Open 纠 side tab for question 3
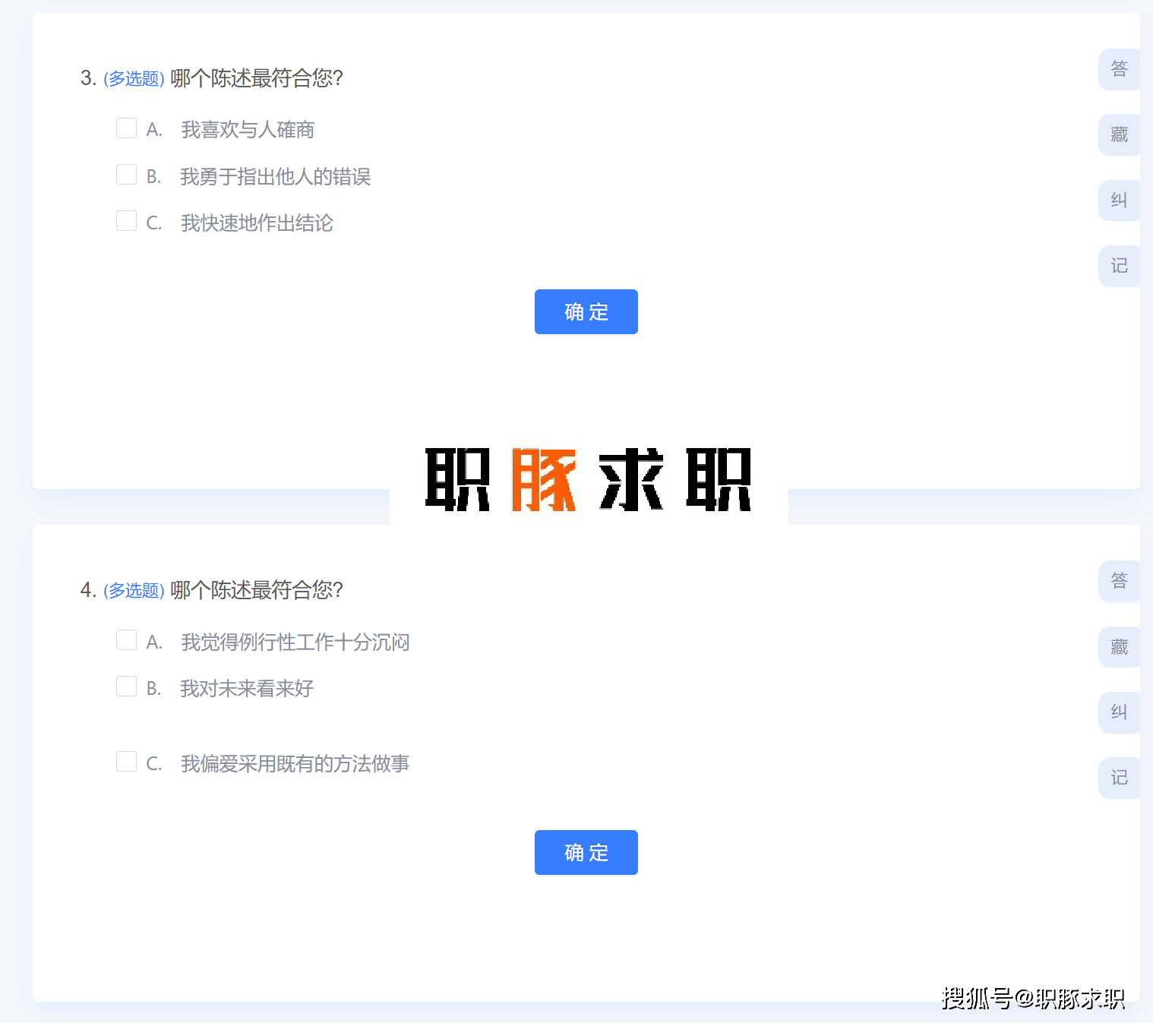This screenshot has height=1023, width=1153. [1120, 200]
